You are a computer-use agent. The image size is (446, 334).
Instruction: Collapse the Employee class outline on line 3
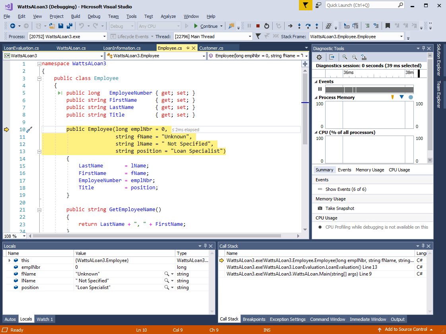pyautogui.click(x=39, y=78)
